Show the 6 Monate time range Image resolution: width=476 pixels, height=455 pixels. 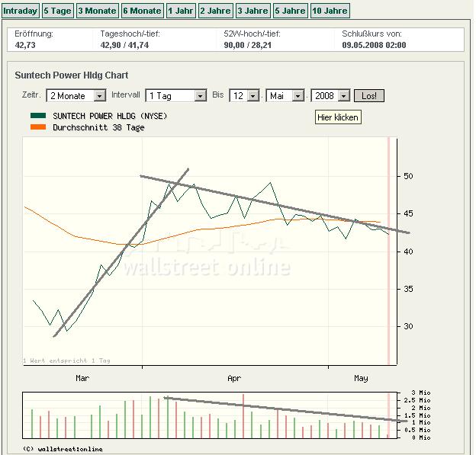click(x=142, y=11)
